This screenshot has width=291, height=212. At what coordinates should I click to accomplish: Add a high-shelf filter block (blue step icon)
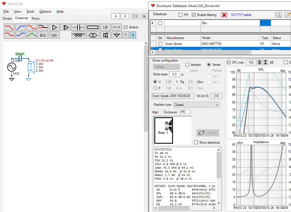pyautogui.click(x=20, y=35)
